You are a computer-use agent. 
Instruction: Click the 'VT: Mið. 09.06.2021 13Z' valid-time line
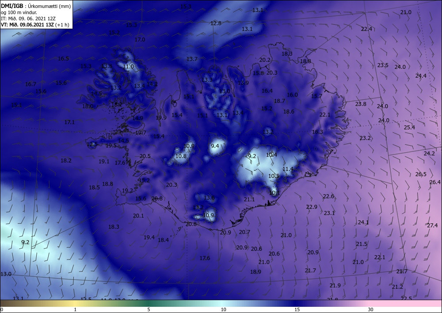27,24
